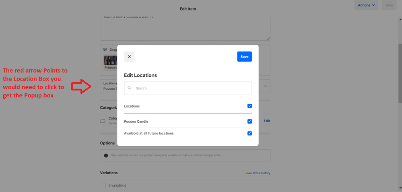Screen dimensions: 402x192
Task: Toggle Available at all future locations
Action: [249, 133]
